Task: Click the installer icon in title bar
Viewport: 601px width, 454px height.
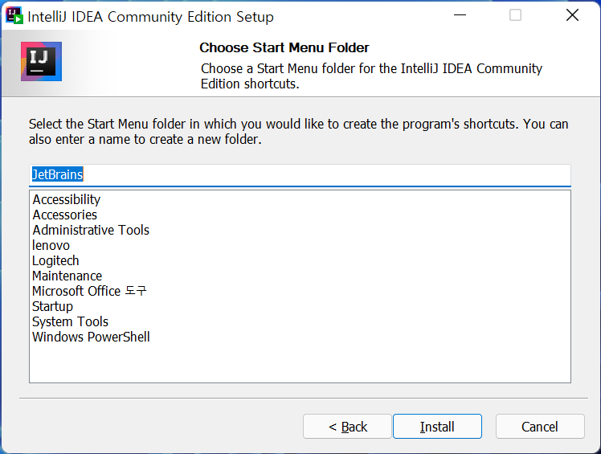Action: [14, 15]
